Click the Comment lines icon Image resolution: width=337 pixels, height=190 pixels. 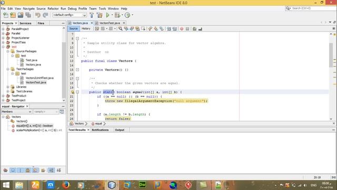coord(194,28)
